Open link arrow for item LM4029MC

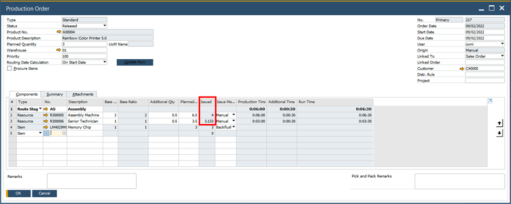point(47,127)
